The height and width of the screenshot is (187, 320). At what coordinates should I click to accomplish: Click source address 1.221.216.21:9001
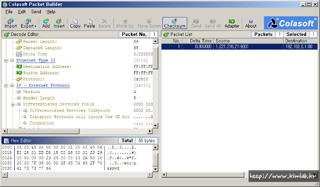232,46
